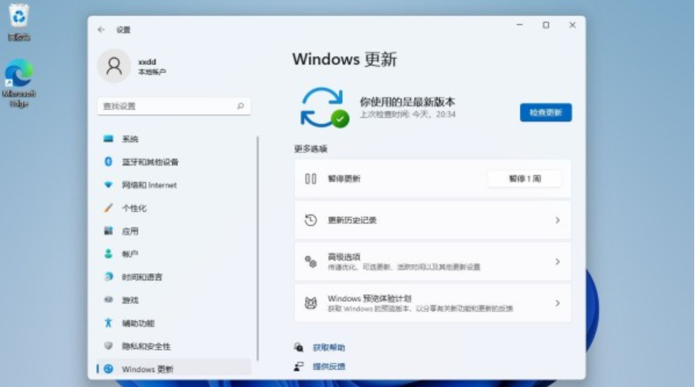Open 个性化 settings
This screenshot has height=387, width=695.
173,208
